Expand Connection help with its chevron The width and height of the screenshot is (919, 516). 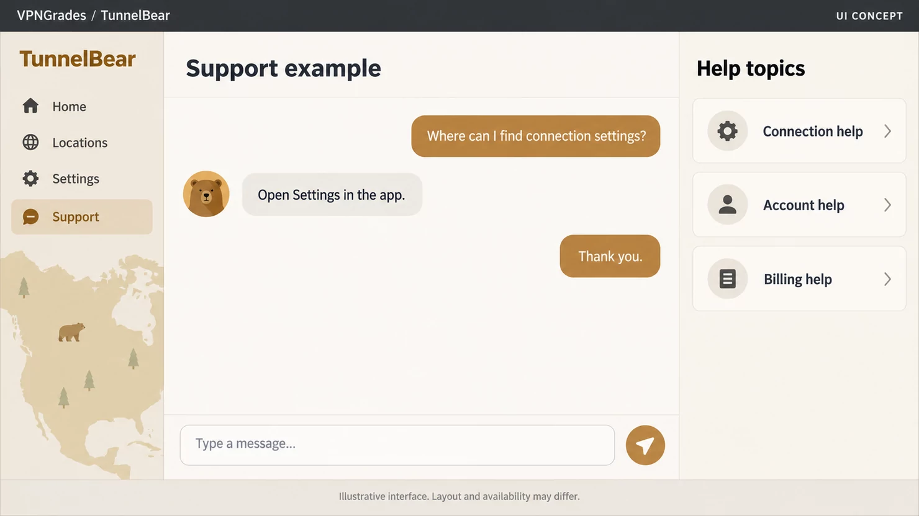[887, 131]
